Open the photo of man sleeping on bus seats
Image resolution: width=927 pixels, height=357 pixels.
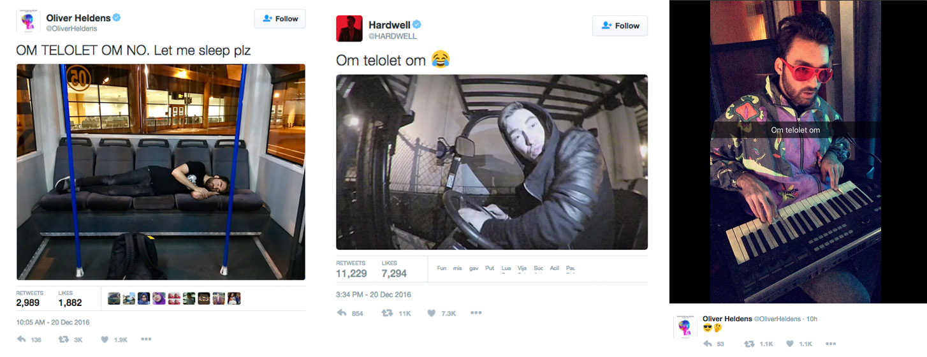pos(161,171)
